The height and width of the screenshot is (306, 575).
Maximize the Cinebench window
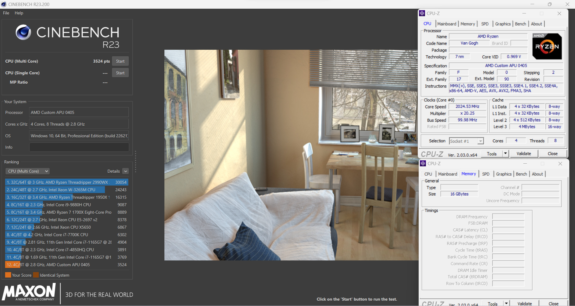(x=550, y=4)
